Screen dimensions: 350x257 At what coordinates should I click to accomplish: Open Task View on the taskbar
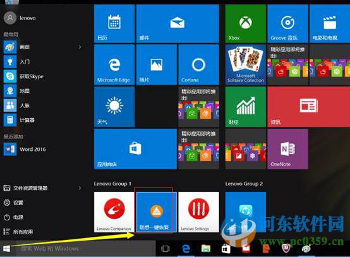tap(166, 249)
